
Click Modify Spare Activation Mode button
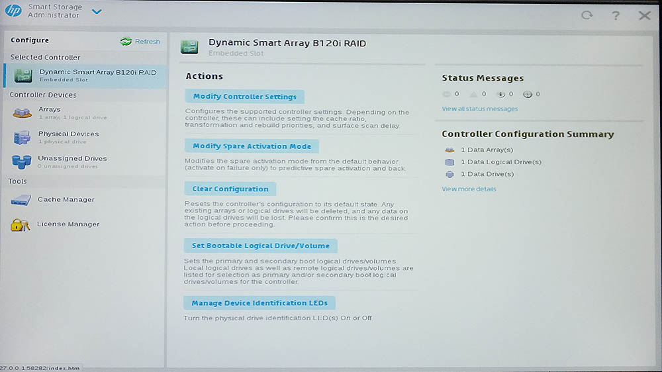(252, 146)
